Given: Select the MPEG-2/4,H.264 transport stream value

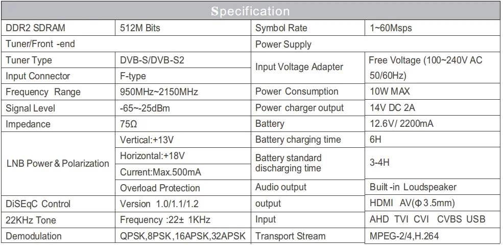Looking at the screenshot, I should (x=404, y=236).
